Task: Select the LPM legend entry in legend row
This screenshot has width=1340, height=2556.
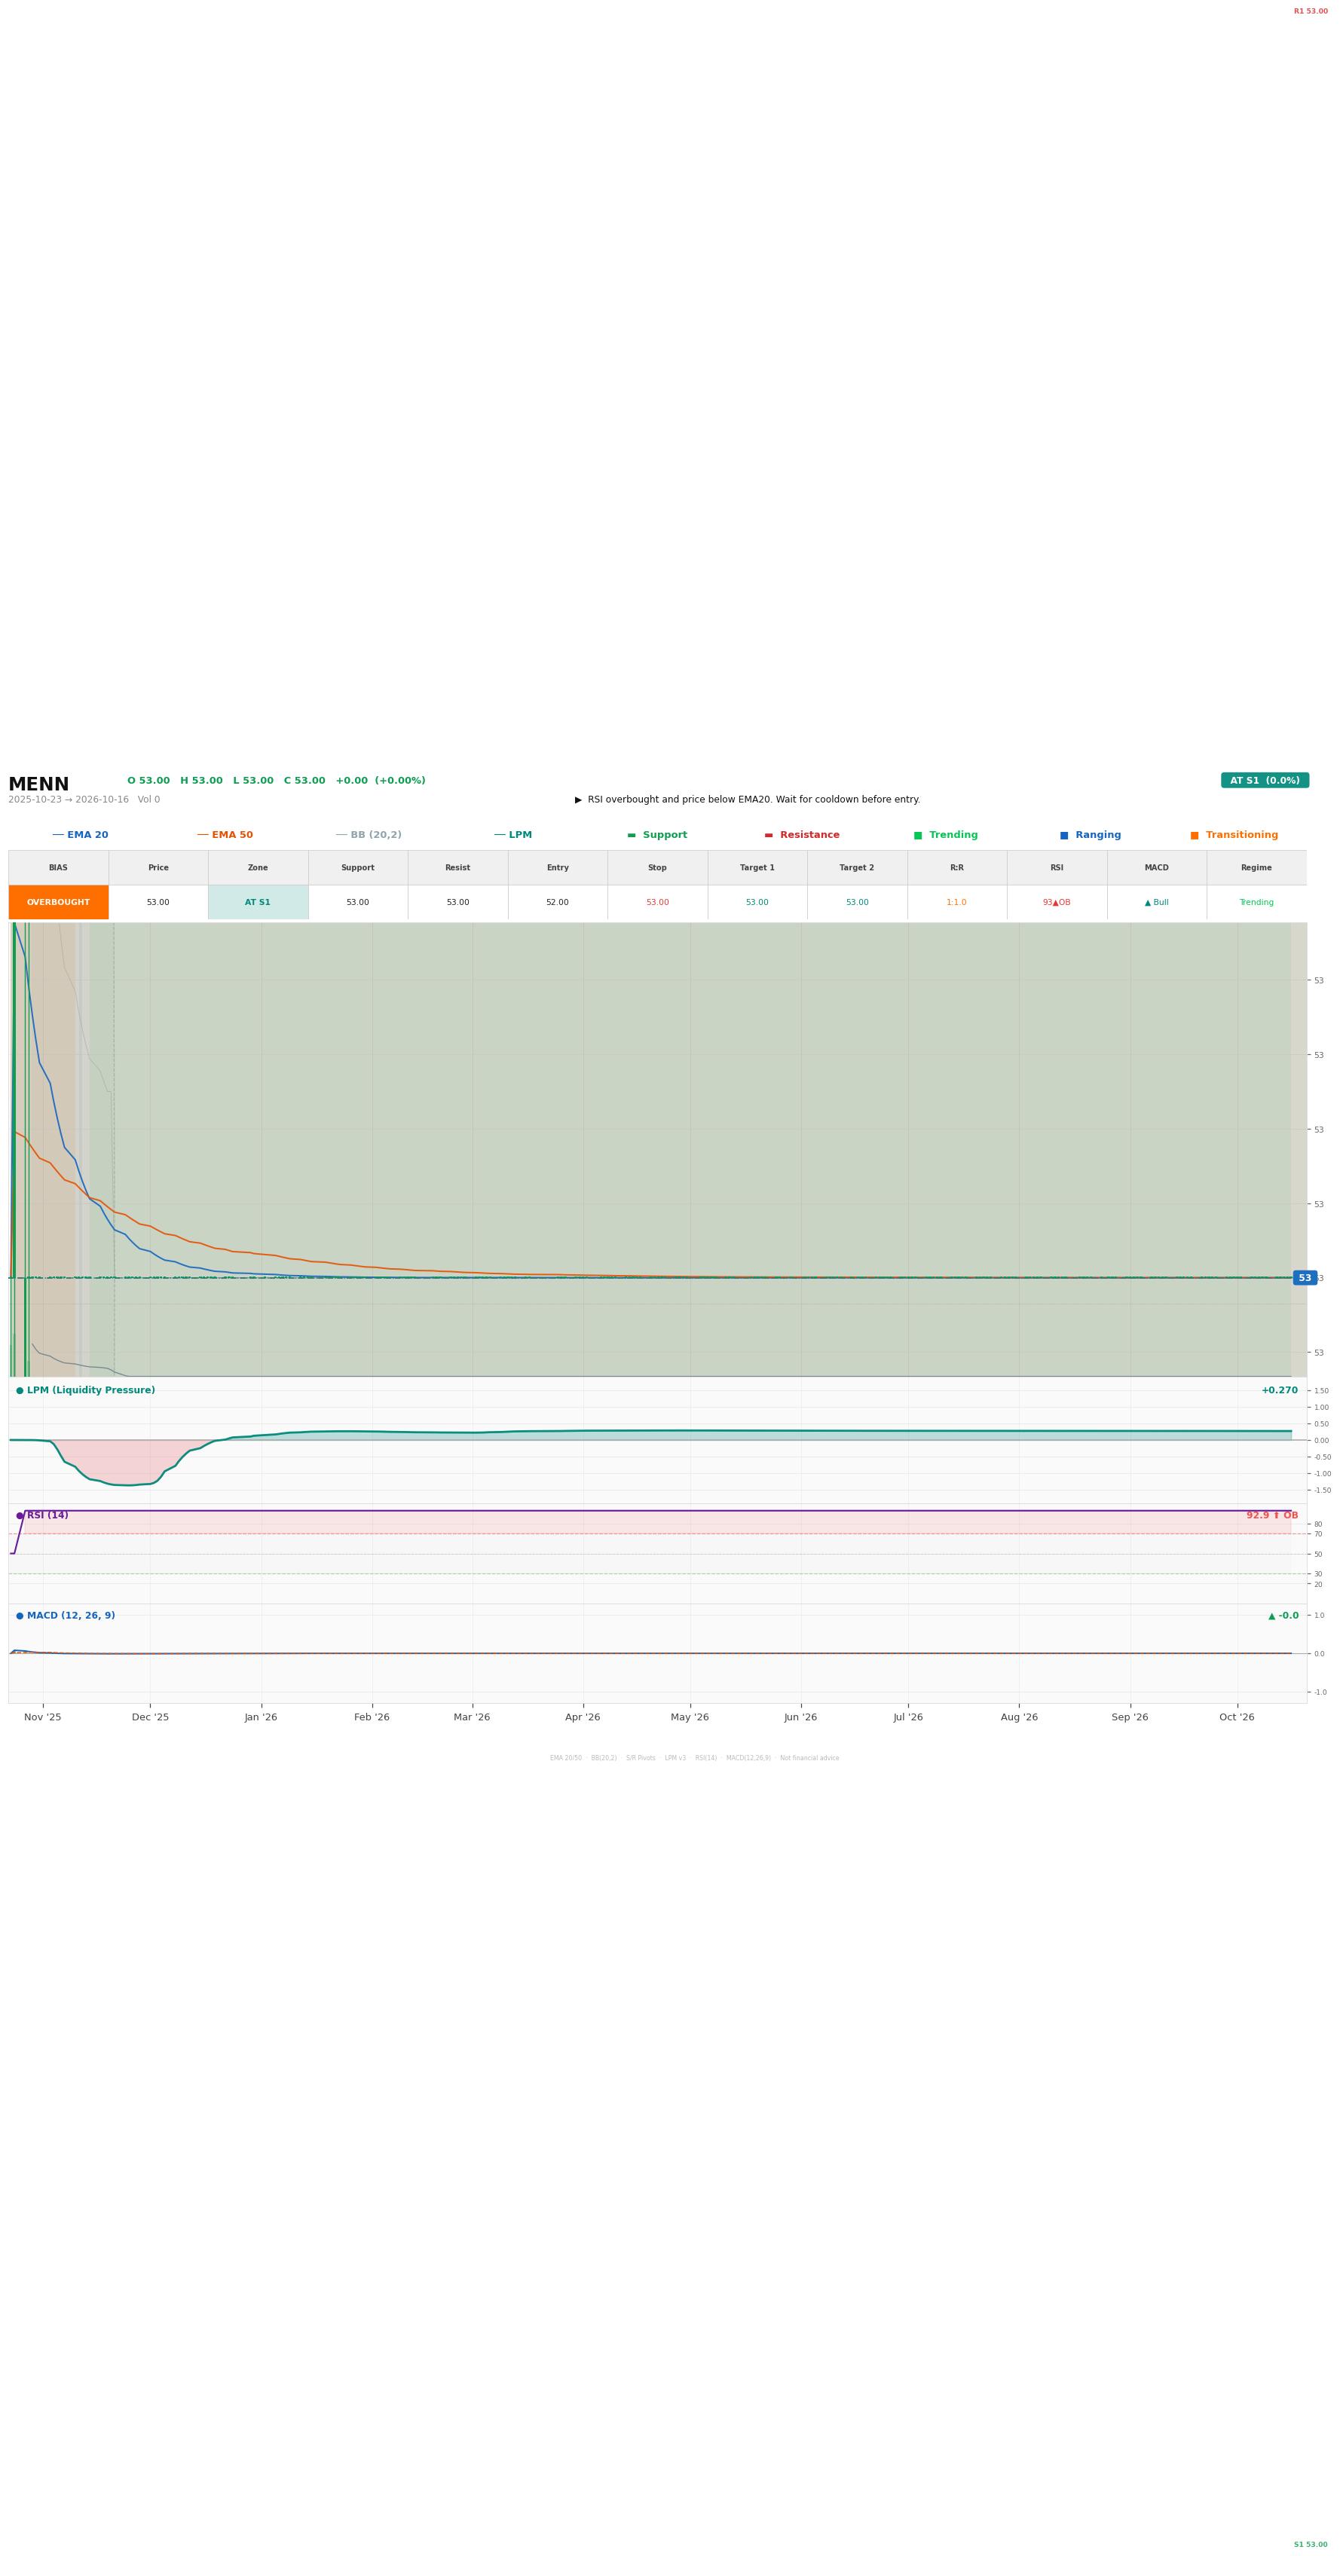Action: [513, 836]
